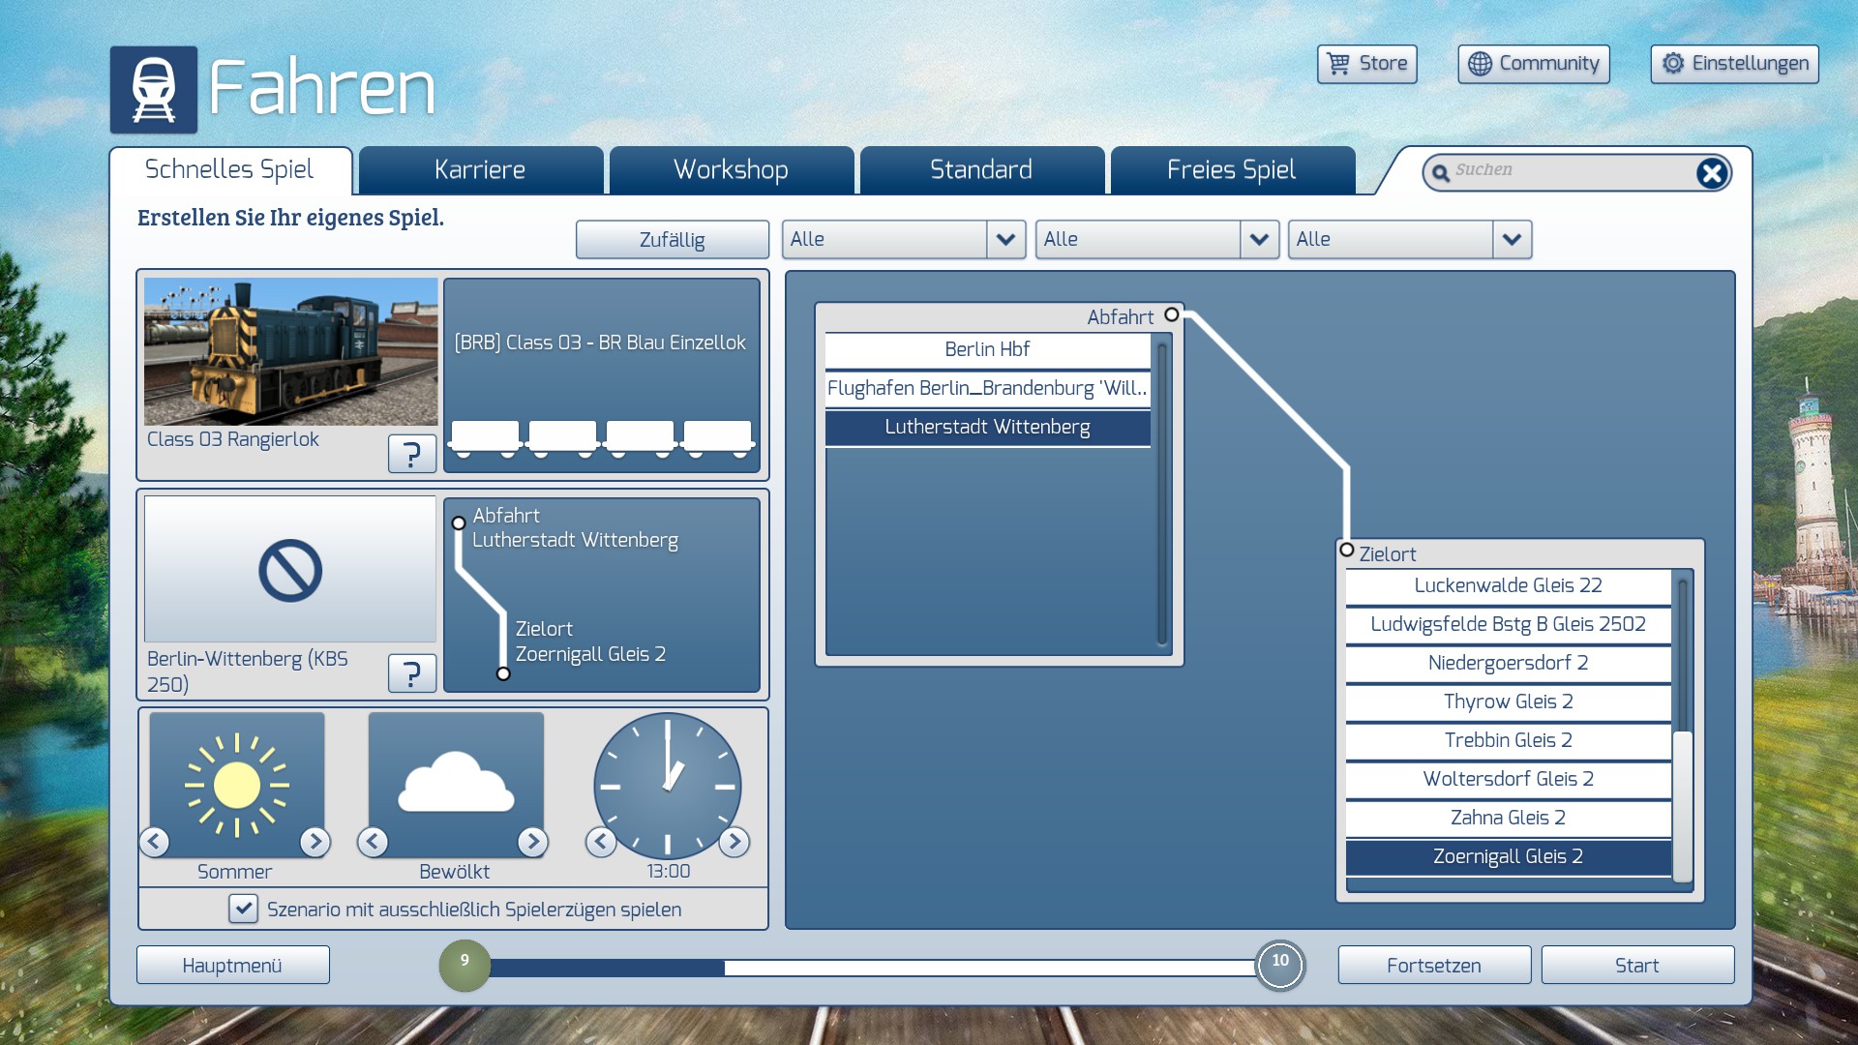Clear the search field with X icon
Image resolution: width=1858 pixels, height=1045 pixels.
[x=1711, y=173]
